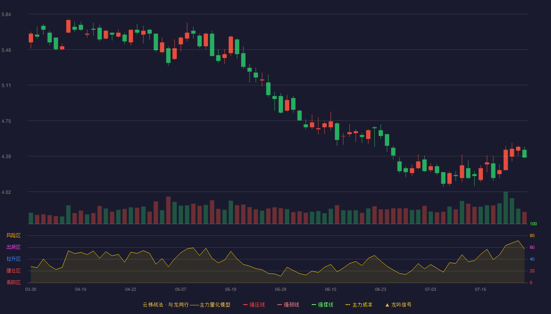Click the 100 indicator scale value
This screenshot has height=314, width=551.
533,224
